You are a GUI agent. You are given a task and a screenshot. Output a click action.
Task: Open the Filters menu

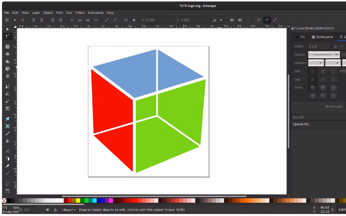tap(80, 13)
